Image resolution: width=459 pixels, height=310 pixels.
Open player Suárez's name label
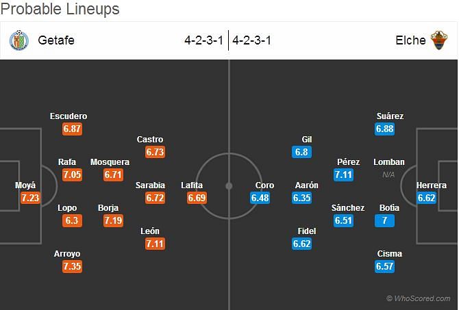coord(390,116)
